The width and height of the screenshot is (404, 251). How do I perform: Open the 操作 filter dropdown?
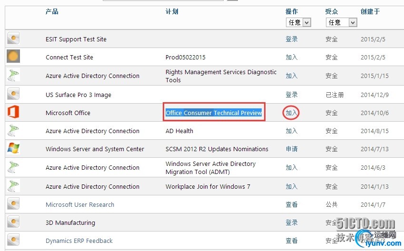tap(298, 22)
